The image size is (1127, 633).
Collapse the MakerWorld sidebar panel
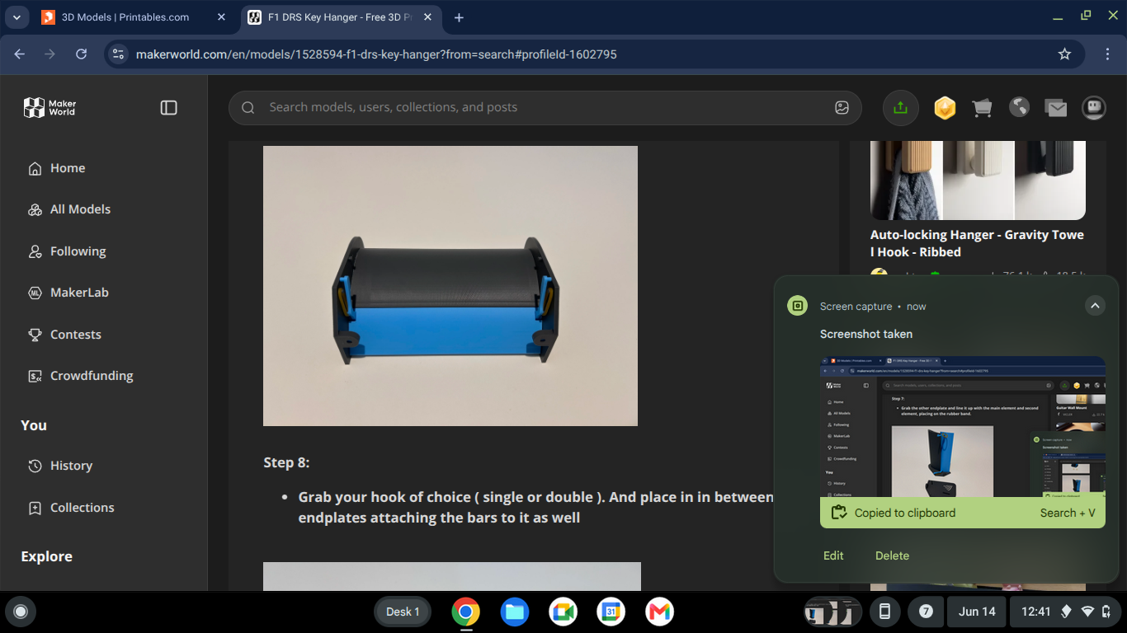169,108
